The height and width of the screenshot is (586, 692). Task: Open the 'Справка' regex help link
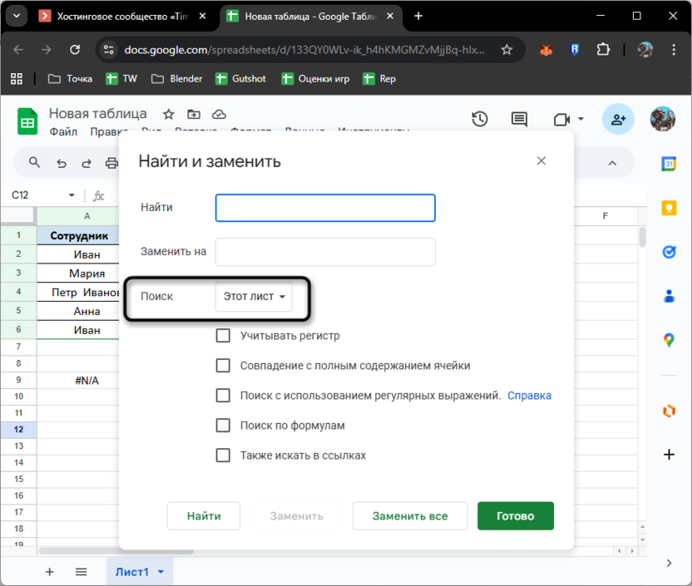click(529, 395)
